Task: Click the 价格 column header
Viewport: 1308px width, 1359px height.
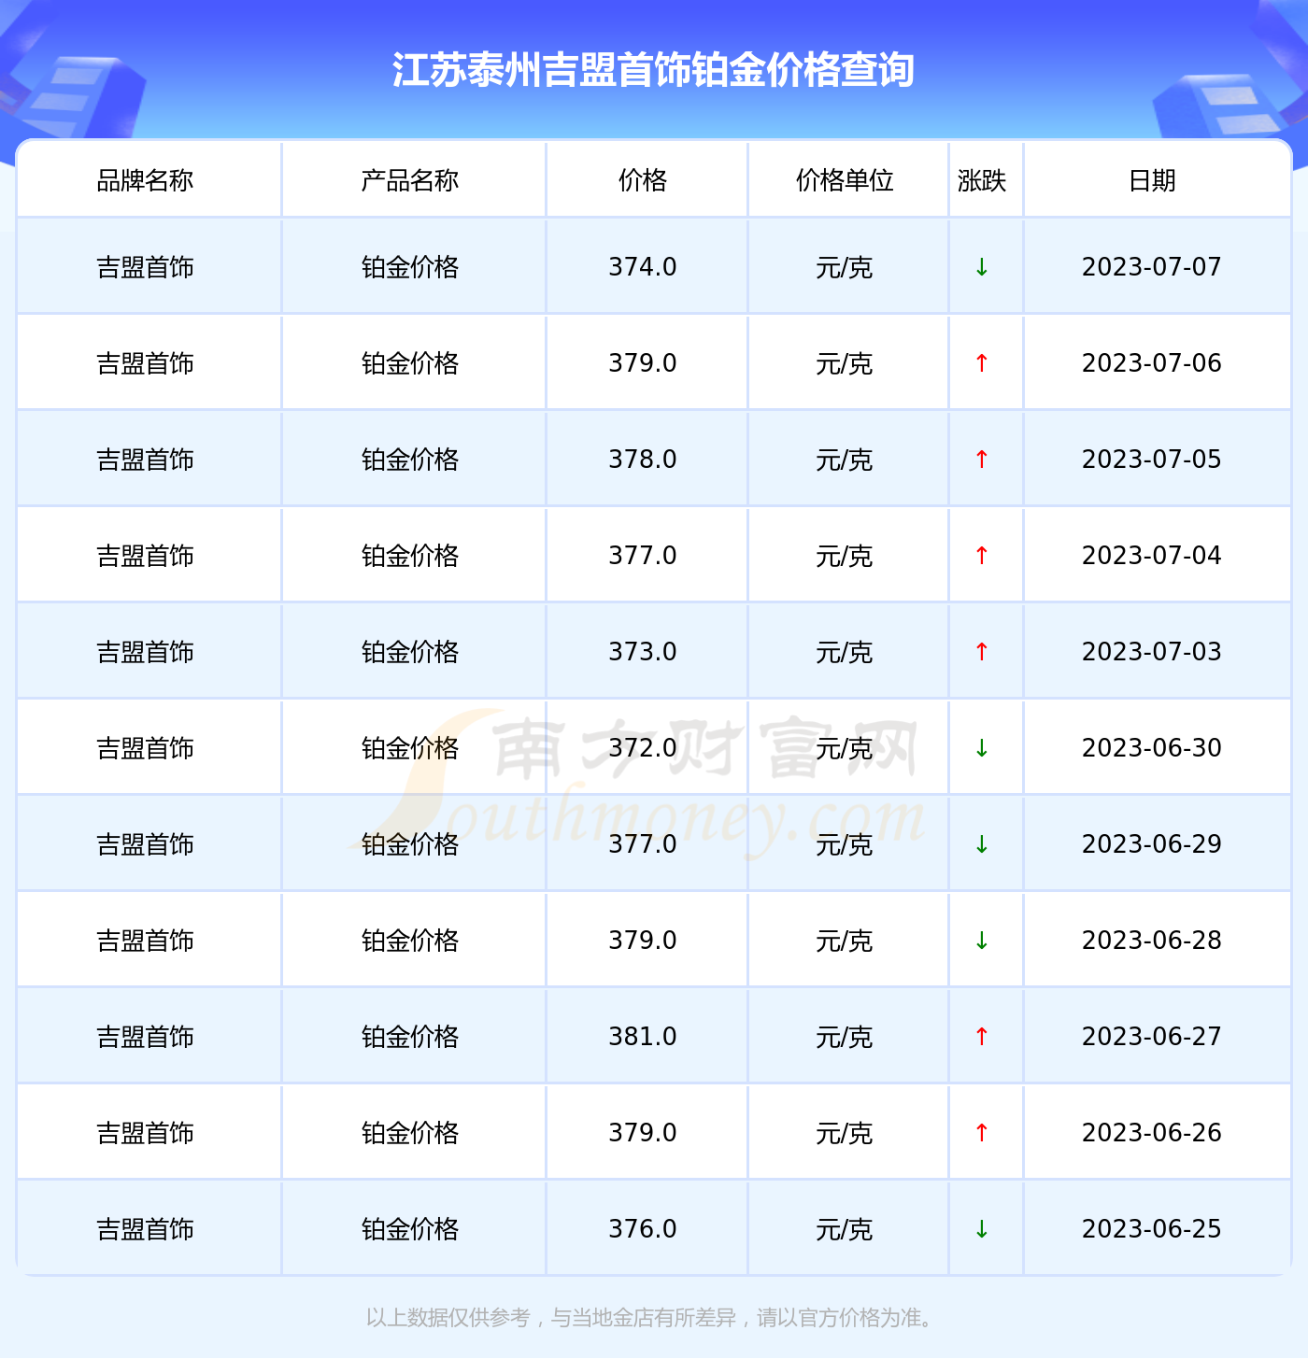Action: [643, 180]
